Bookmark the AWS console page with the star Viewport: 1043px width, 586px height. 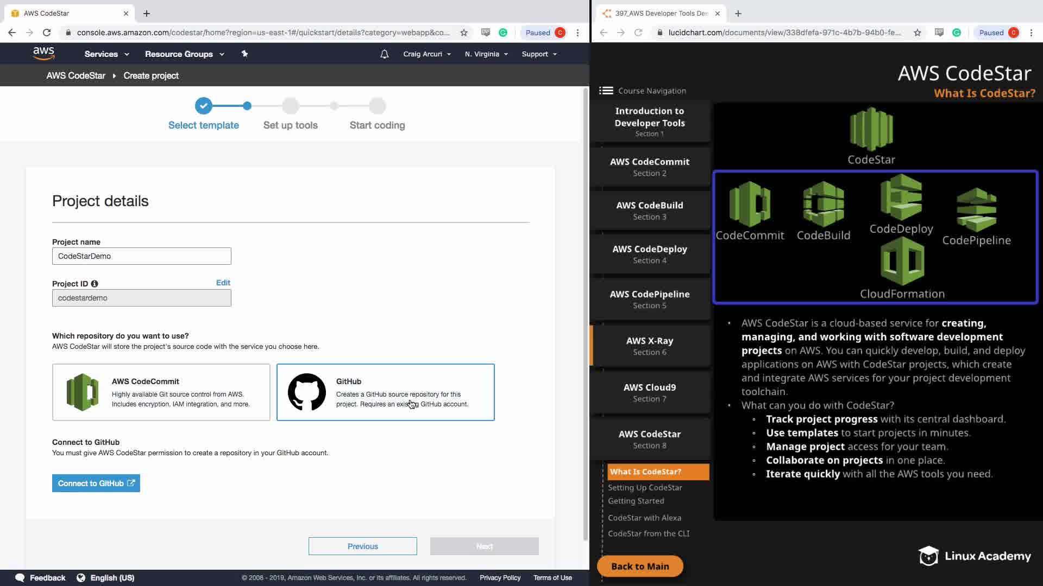coord(464,33)
